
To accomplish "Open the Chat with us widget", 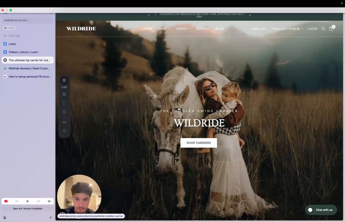I will point(321,210).
